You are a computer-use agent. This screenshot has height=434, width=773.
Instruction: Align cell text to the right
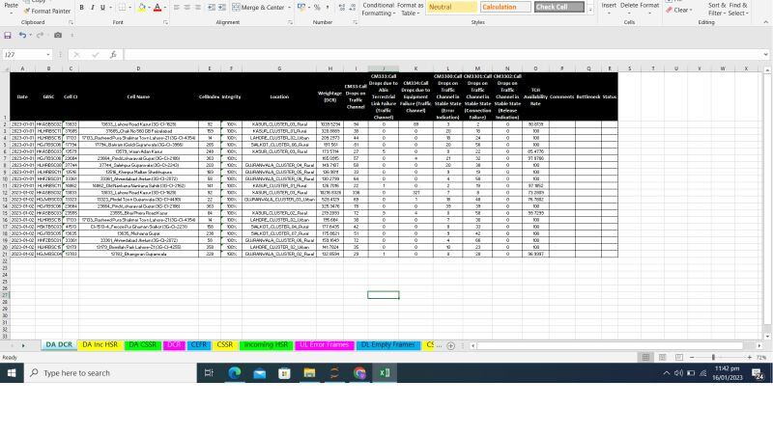[198, 8]
